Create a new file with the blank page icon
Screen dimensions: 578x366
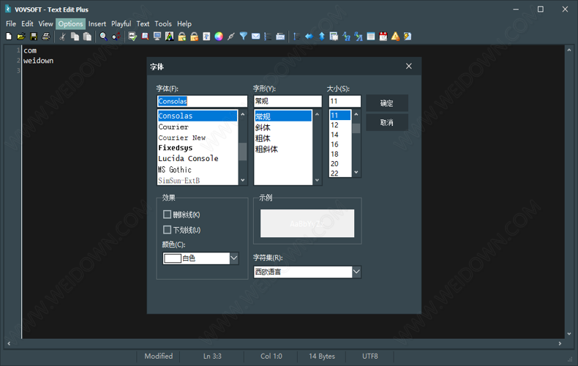pyautogui.click(x=9, y=36)
